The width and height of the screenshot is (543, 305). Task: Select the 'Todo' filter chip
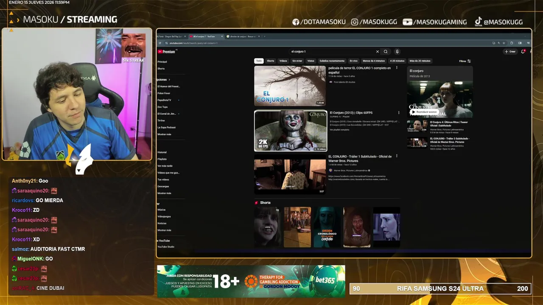click(x=259, y=61)
